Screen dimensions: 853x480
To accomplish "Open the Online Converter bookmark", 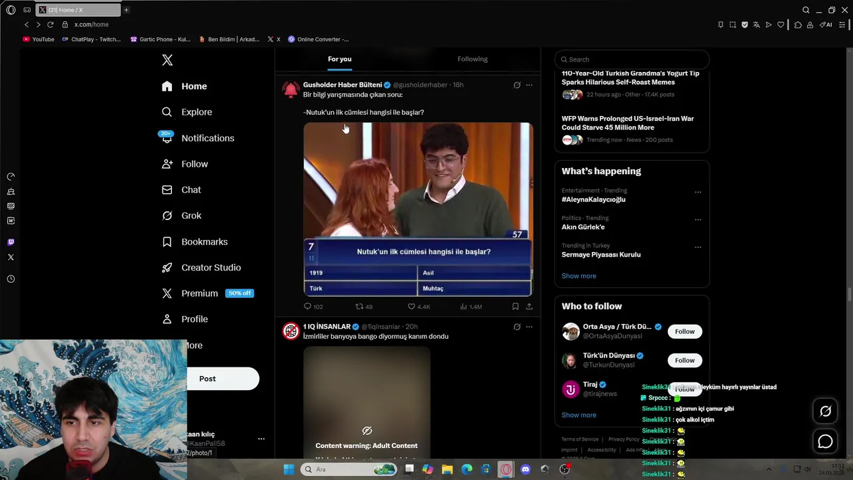I will coord(319,39).
